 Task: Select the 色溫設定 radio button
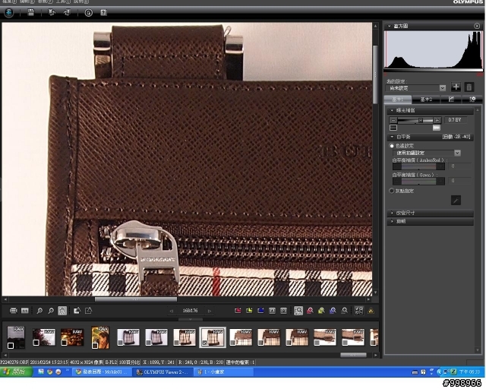392,145
